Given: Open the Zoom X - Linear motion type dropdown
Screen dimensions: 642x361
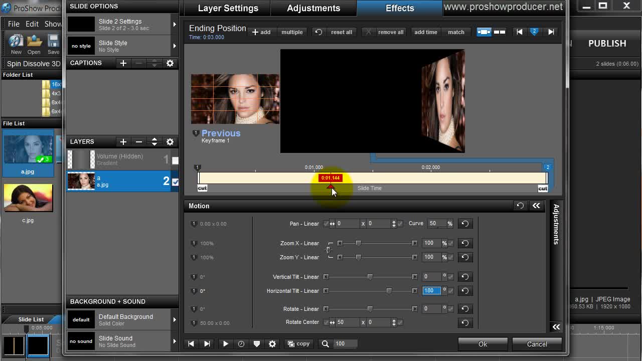Looking at the screenshot, I should 299,243.
